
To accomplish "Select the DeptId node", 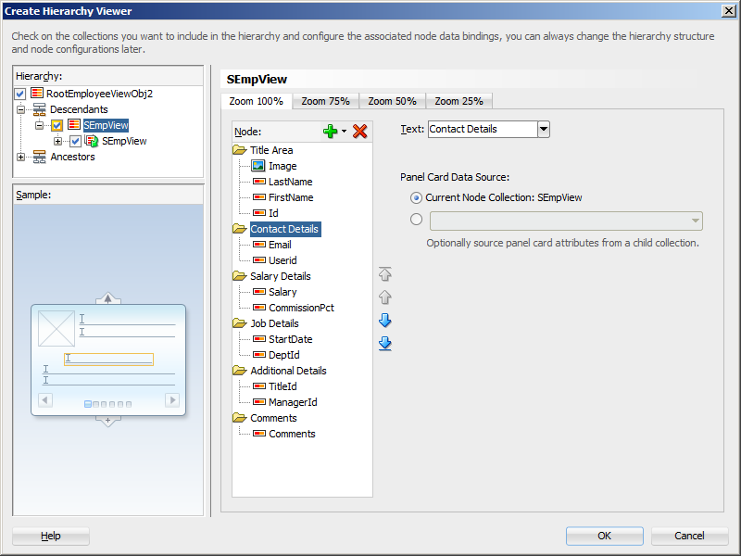I will 284,355.
